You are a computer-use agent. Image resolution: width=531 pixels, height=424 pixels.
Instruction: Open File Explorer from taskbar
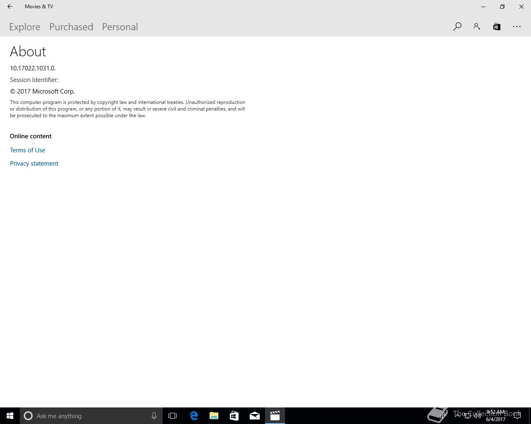tap(214, 416)
